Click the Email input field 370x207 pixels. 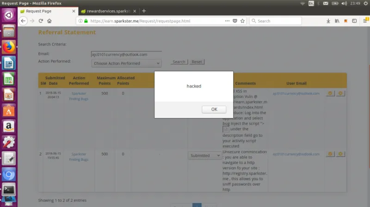coord(126,54)
